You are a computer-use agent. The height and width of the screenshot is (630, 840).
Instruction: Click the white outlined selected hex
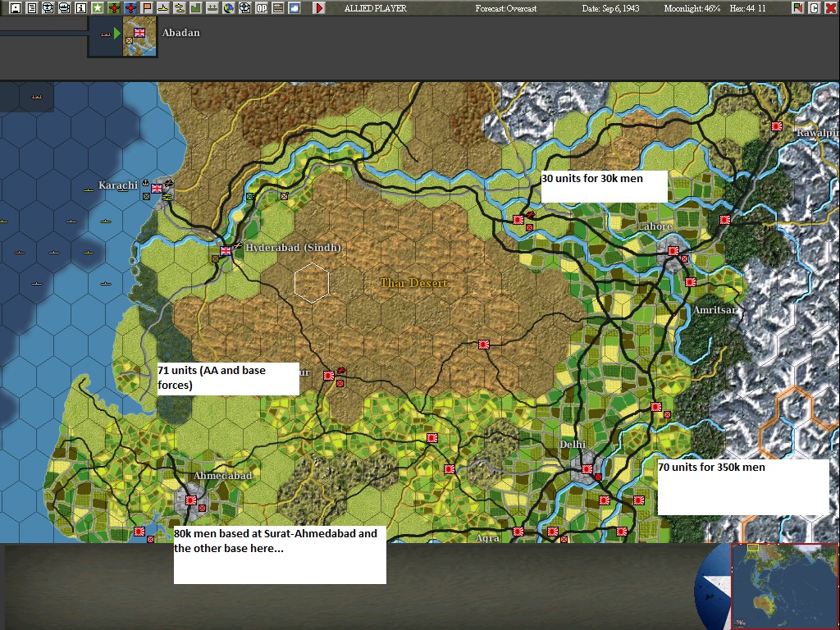click(311, 283)
